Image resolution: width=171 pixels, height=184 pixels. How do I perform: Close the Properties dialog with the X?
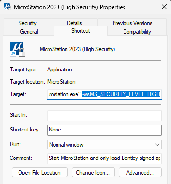(164, 7)
